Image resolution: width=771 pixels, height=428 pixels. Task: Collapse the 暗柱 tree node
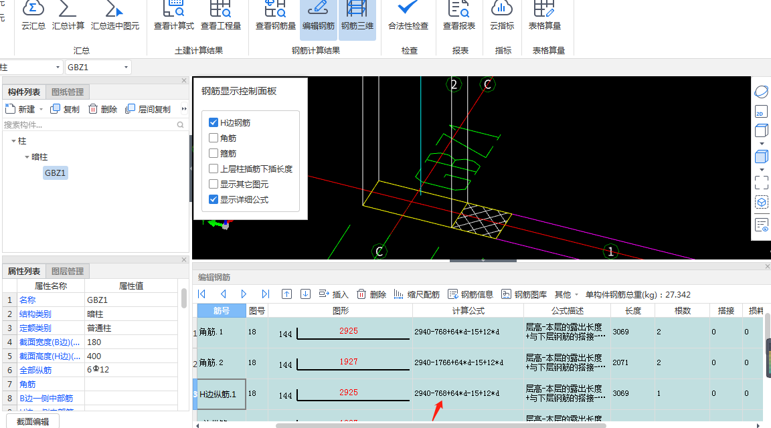27,156
